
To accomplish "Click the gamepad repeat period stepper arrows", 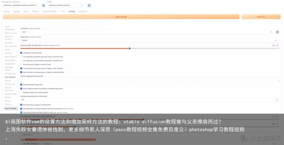I will tap(277, 99).
